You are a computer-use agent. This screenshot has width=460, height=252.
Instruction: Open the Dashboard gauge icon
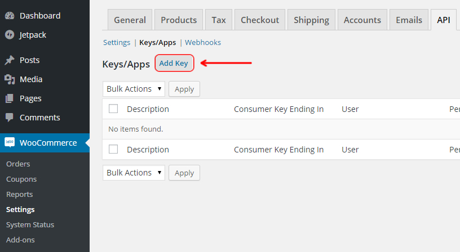point(10,16)
